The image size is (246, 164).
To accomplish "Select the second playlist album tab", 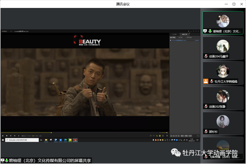I will [180, 37].
